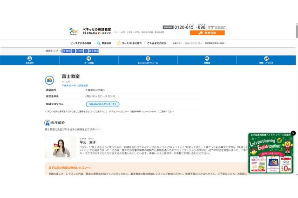The image size is (298, 198).
Task: Switch to the 地図・アクセス tab
Action: 266,60
